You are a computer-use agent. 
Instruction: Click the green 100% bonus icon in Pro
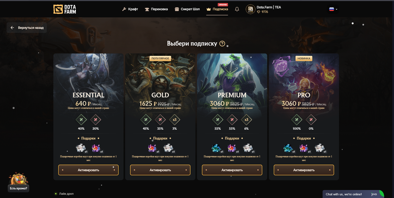[296, 120]
